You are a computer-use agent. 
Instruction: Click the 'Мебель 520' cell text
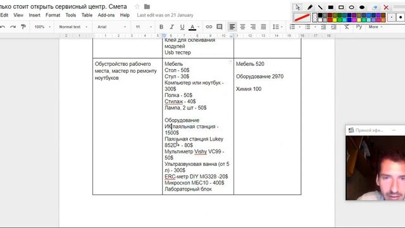click(x=250, y=64)
